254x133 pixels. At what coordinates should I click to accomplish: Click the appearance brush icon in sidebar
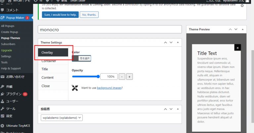click(x=3, y=87)
